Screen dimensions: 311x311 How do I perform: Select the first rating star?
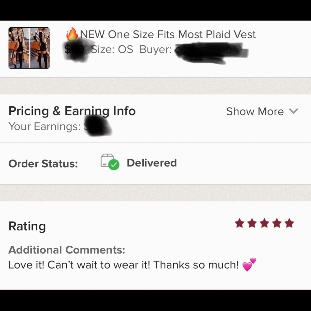240,223
